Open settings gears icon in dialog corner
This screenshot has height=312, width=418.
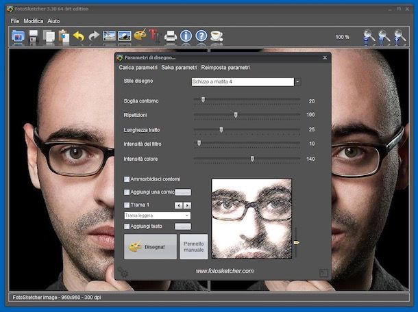tap(123, 272)
